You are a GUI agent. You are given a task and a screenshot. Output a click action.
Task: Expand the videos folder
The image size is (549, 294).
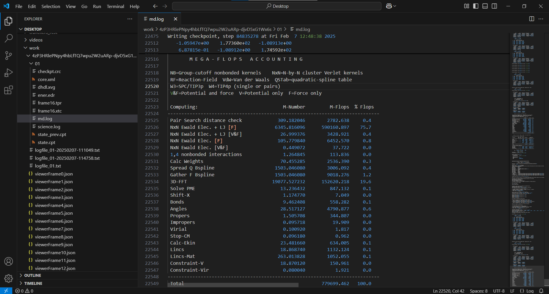click(x=36, y=40)
